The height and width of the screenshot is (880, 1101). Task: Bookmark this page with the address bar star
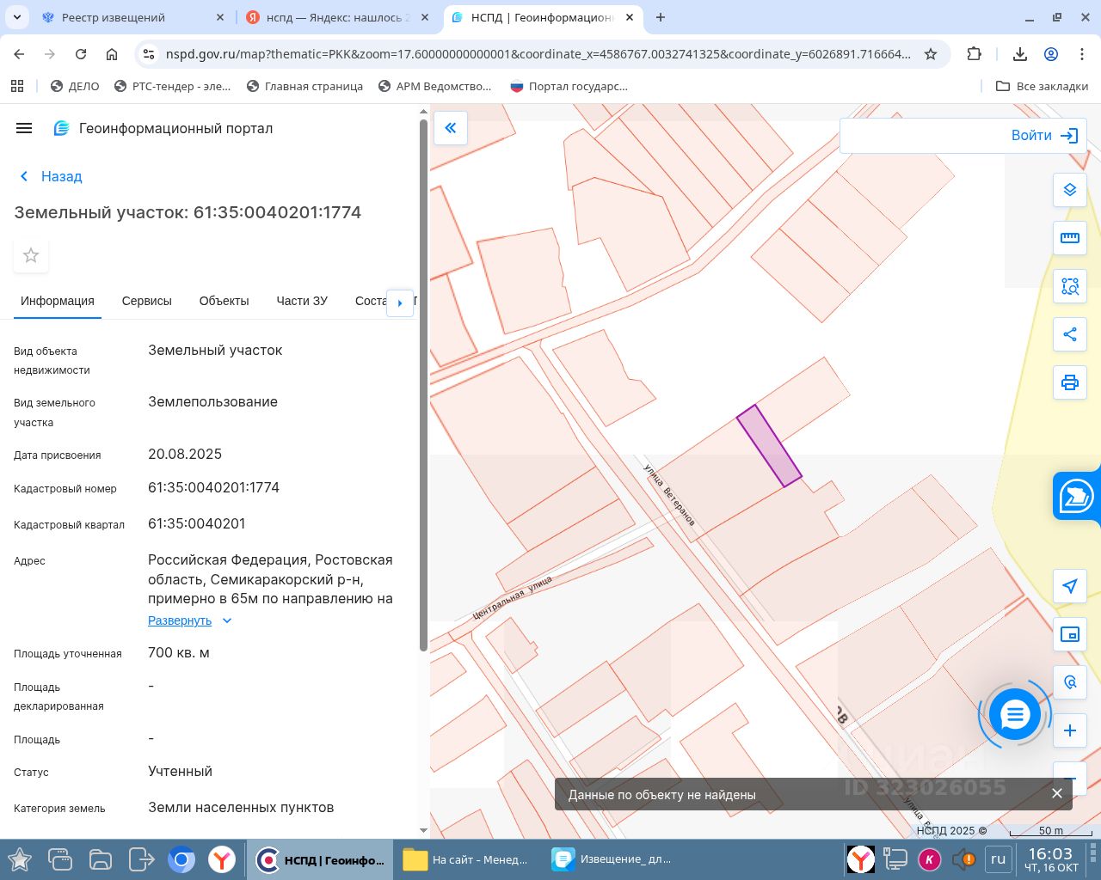point(931,54)
